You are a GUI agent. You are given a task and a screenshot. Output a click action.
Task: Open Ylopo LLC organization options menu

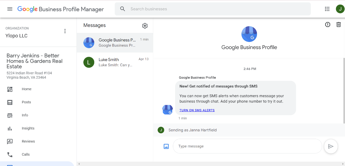(x=65, y=31)
